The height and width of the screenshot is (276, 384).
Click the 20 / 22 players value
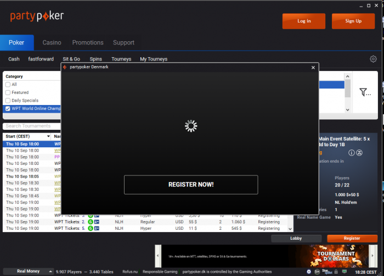[342, 185]
